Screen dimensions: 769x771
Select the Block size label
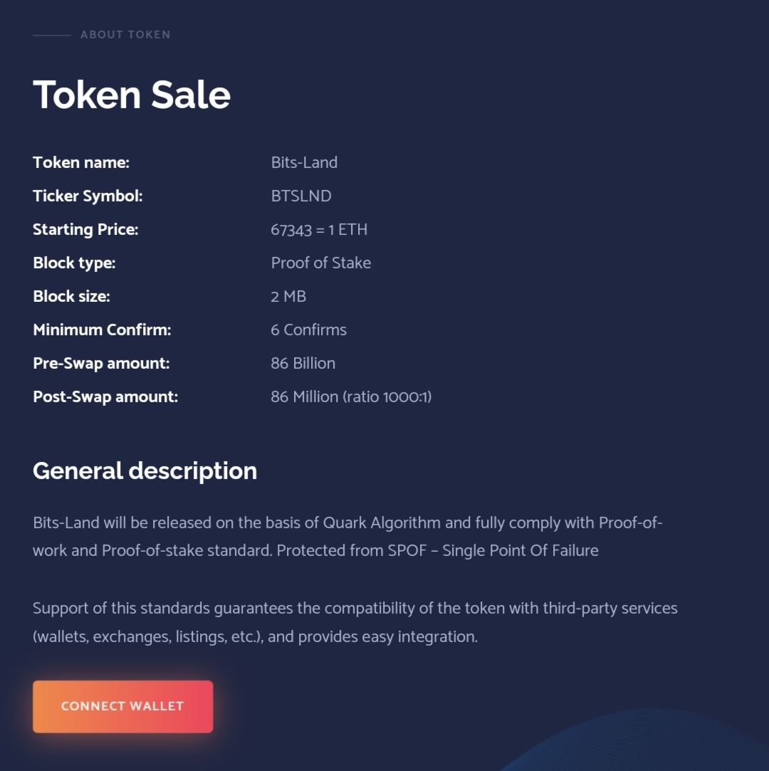71,296
